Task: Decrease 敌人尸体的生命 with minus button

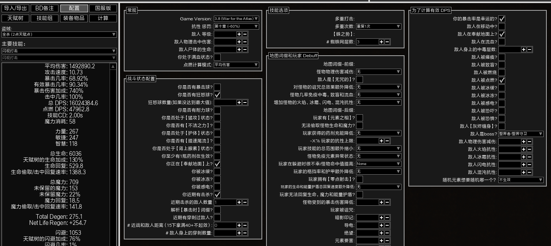Action: [245, 50]
